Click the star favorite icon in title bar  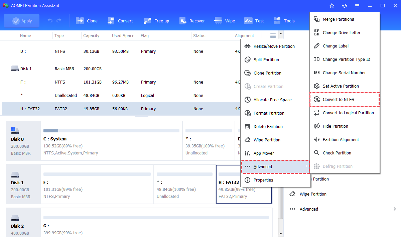tap(332, 6)
